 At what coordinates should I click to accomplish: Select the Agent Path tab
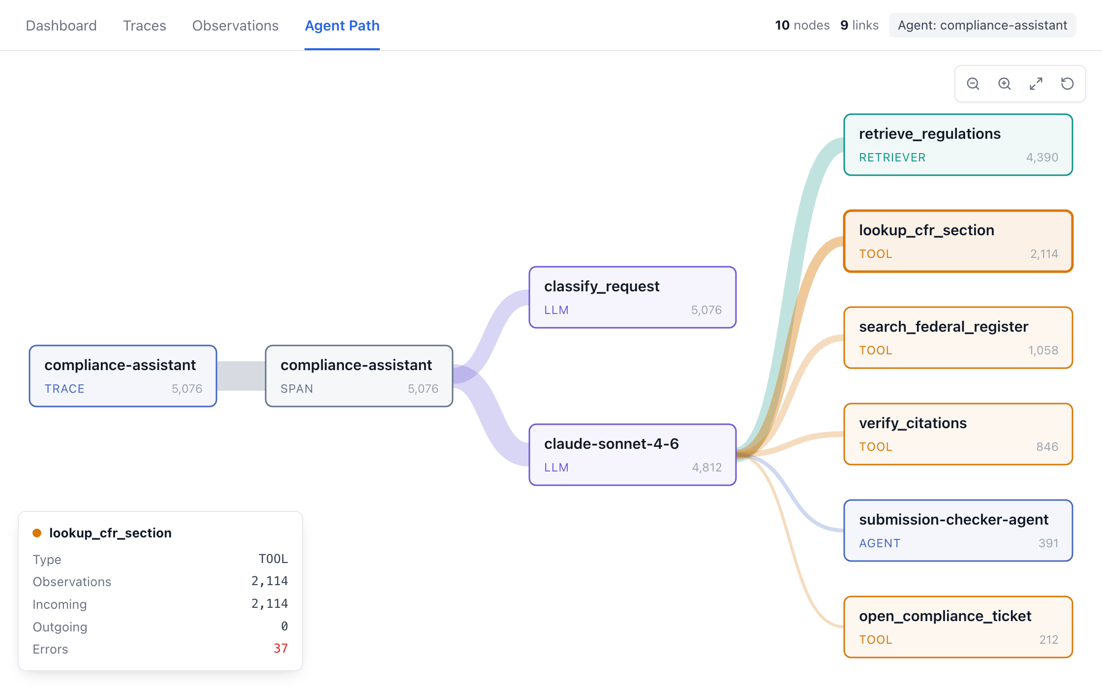coord(342,26)
